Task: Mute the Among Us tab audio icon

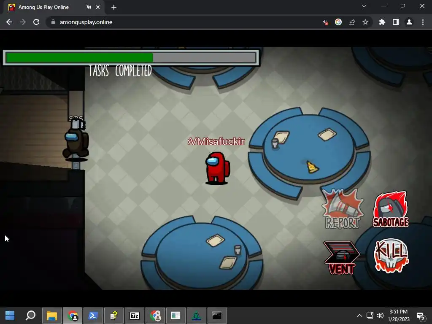Action: point(89,7)
